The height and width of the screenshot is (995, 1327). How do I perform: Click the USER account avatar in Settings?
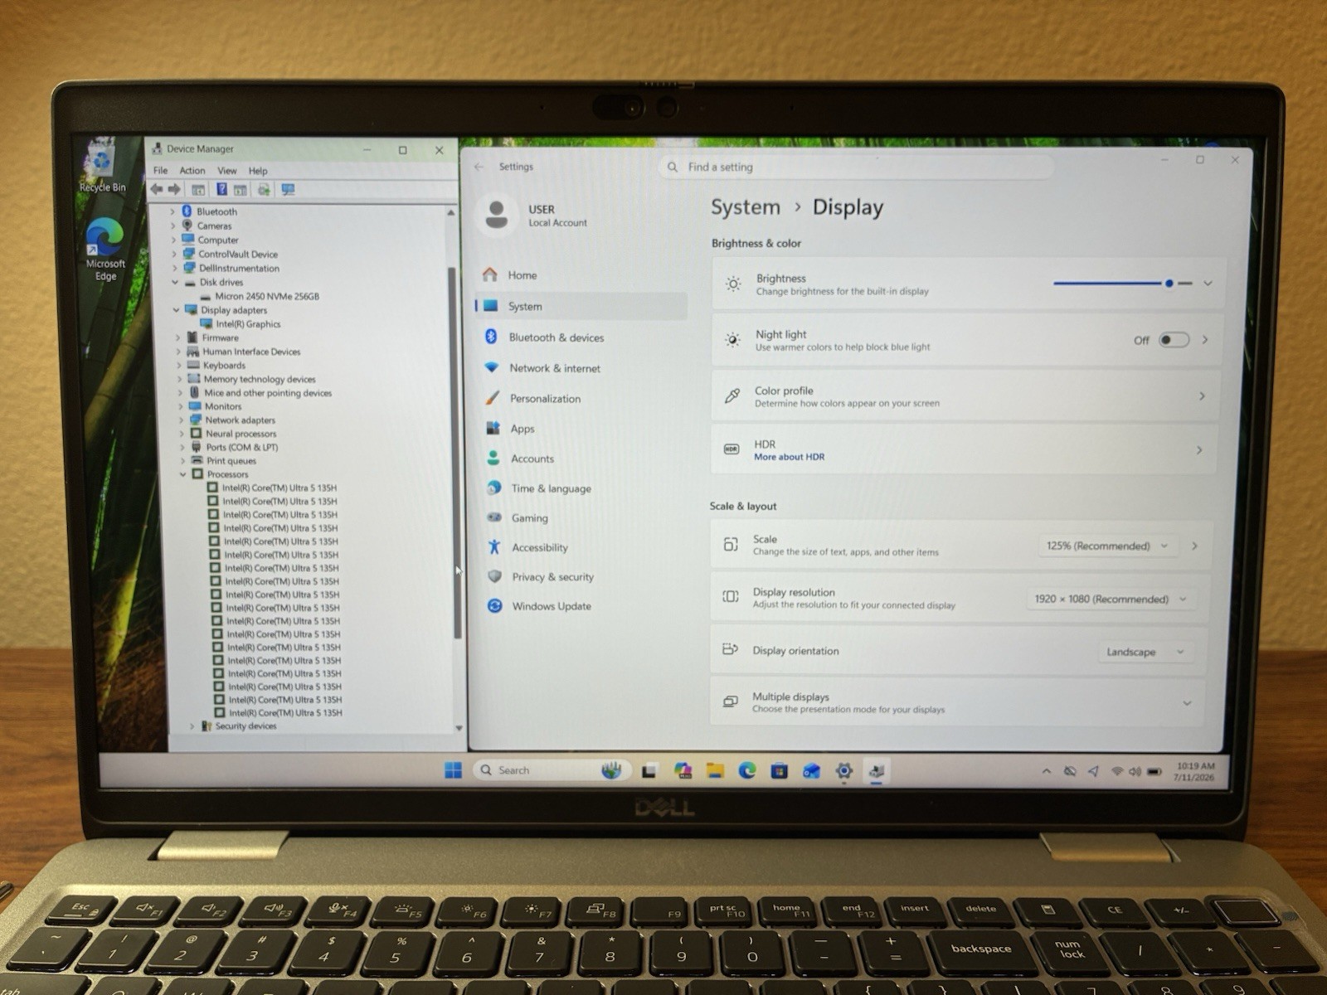(x=497, y=215)
